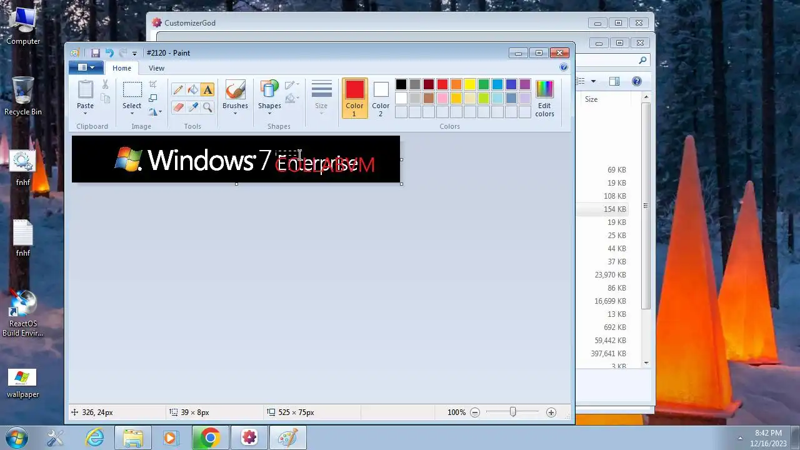Open the view options dropdown in Explorer
This screenshot has width=800, height=450.
[x=593, y=81]
